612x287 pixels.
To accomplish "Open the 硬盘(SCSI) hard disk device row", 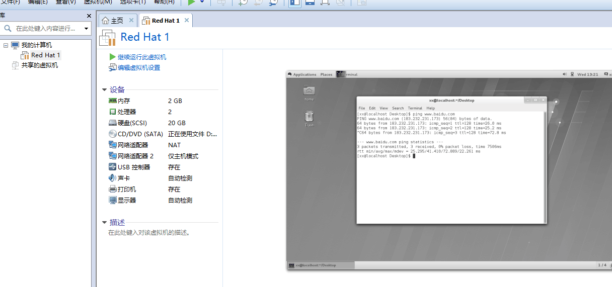I will coord(163,123).
